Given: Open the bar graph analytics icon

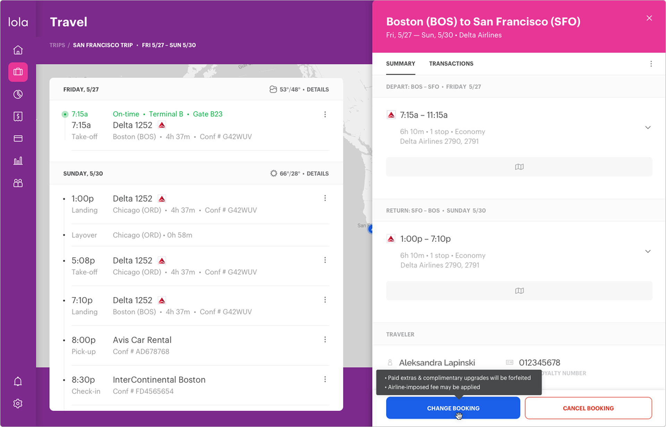Looking at the screenshot, I should [x=18, y=161].
